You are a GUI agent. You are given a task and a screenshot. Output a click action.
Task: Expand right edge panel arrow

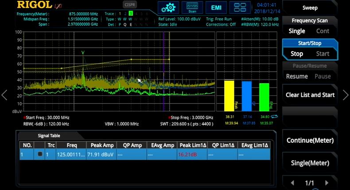346,95
